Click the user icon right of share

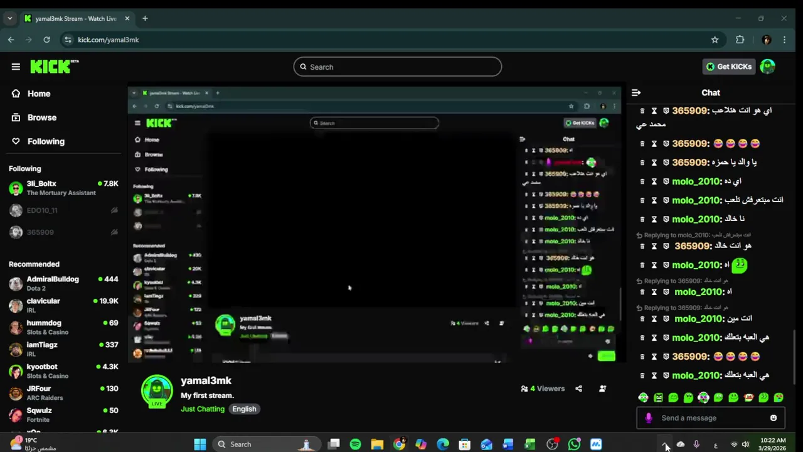[x=602, y=389]
